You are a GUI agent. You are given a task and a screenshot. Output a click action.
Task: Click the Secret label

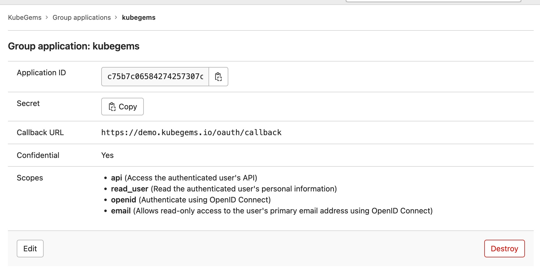click(x=28, y=104)
